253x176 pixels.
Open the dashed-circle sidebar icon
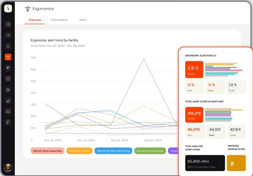click(8, 24)
